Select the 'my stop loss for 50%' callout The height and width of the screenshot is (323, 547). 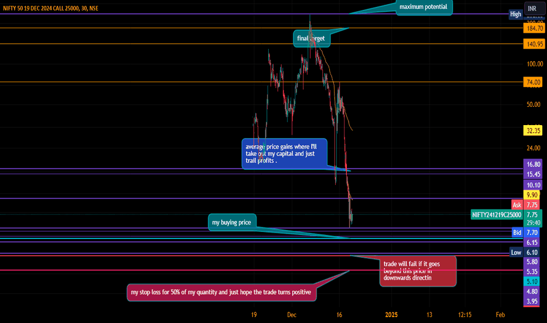(221, 292)
